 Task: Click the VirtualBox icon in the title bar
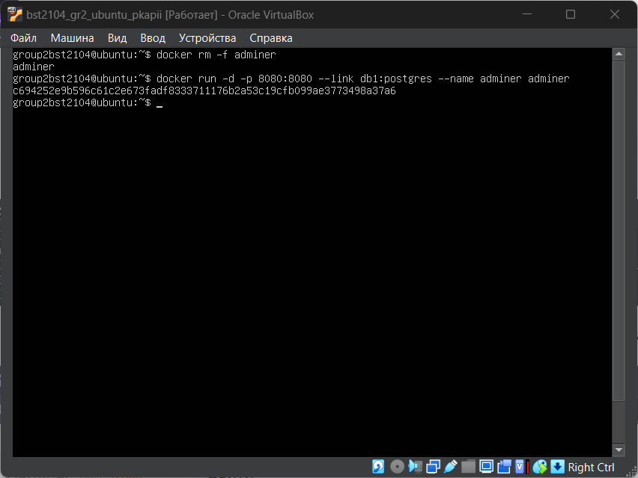pos(15,15)
